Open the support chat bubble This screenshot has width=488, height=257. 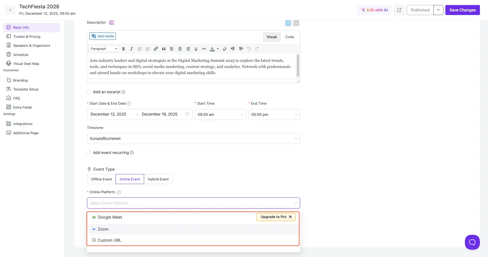click(472, 242)
